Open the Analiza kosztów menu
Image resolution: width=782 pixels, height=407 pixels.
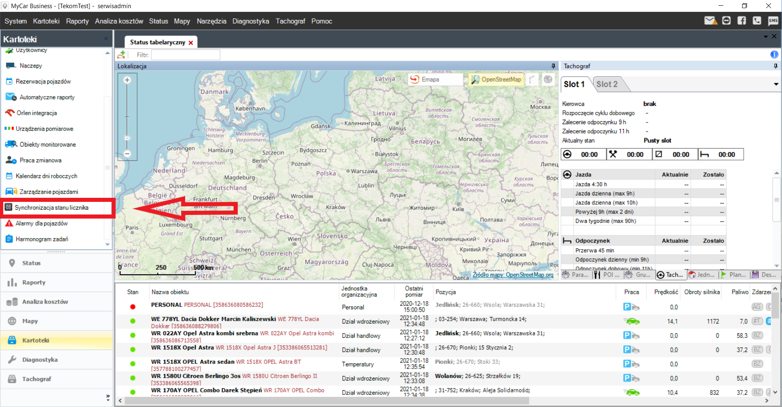119,21
